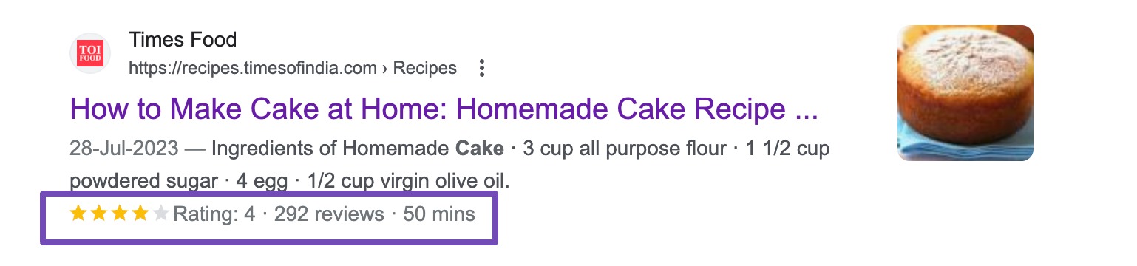Click the recipes.timesofindia.com URL
Screen dimensions: 1137x266
tap(253, 69)
